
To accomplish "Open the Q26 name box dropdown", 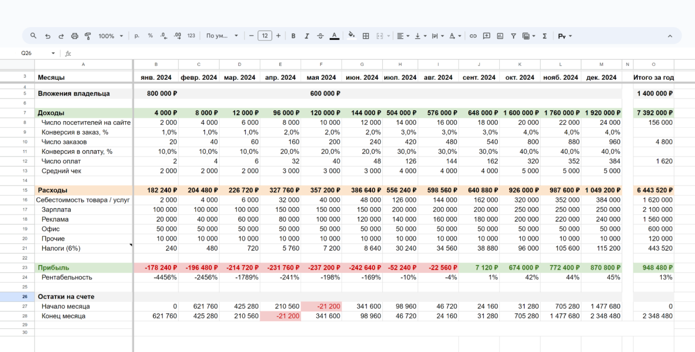I will point(53,53).
